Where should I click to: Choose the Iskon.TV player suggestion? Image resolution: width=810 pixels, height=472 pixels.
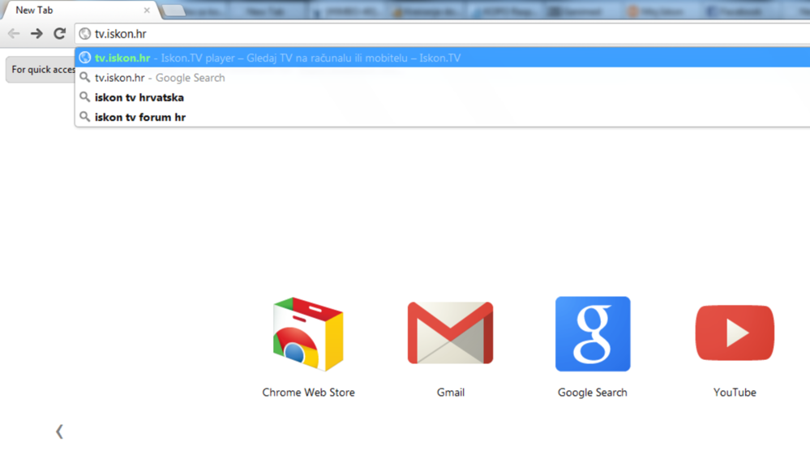tap(443, 58)
